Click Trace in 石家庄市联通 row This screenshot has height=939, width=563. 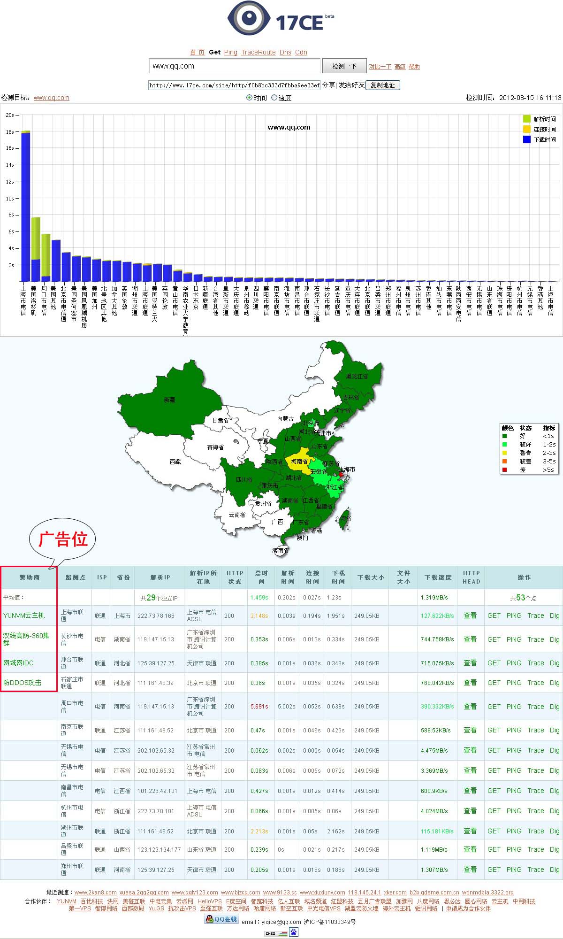[535, 683]
